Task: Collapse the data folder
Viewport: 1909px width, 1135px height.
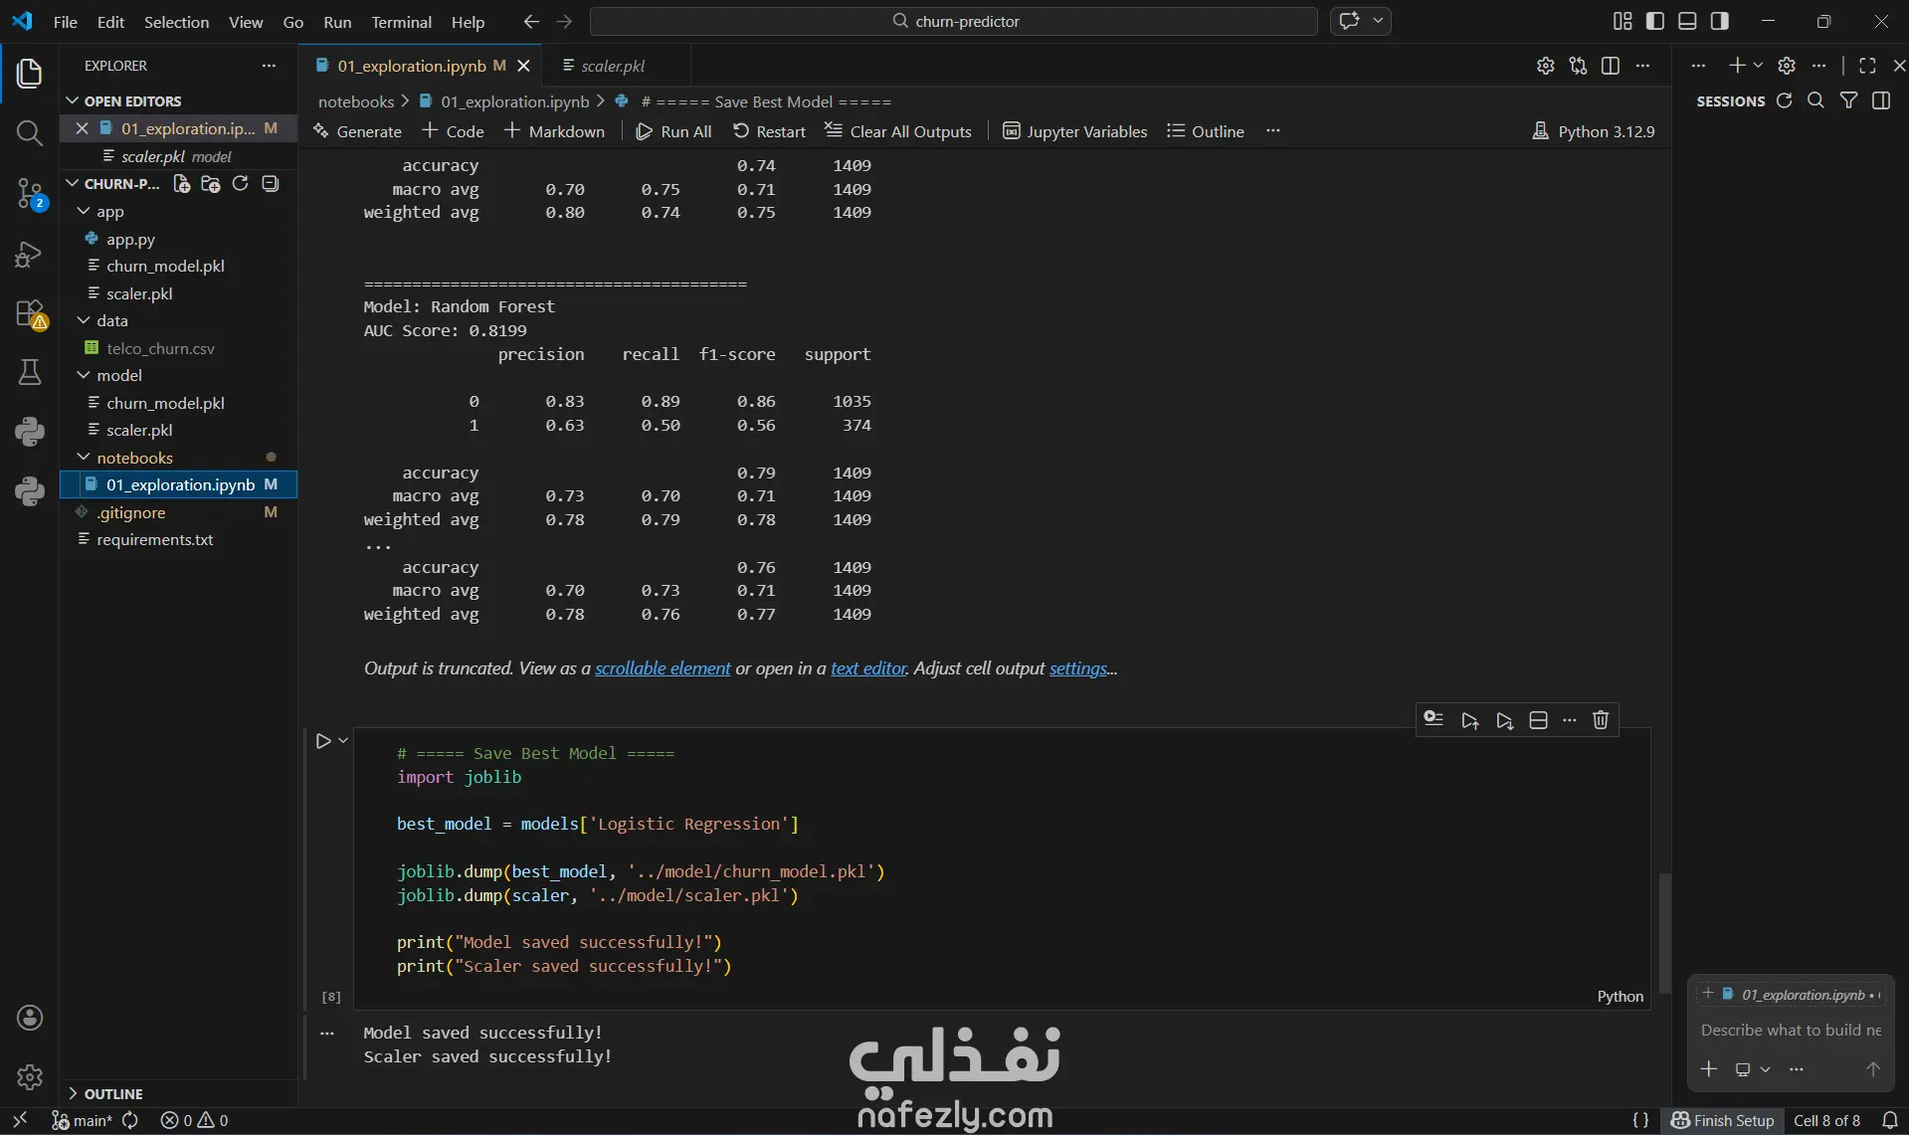Action: tap(84, 320)
